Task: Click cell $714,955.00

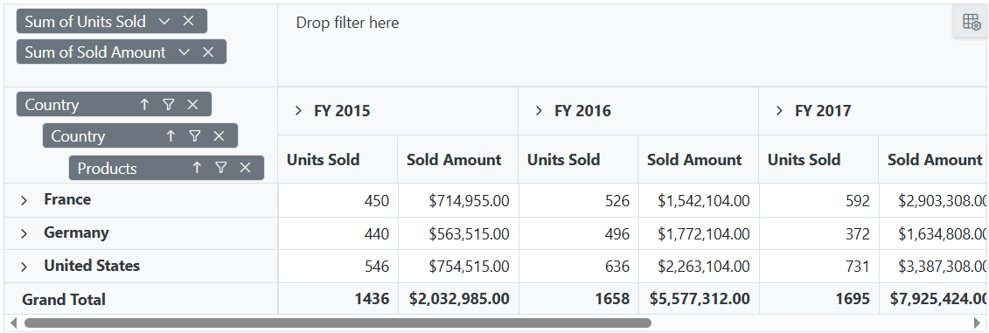Action: click(458, 200)
